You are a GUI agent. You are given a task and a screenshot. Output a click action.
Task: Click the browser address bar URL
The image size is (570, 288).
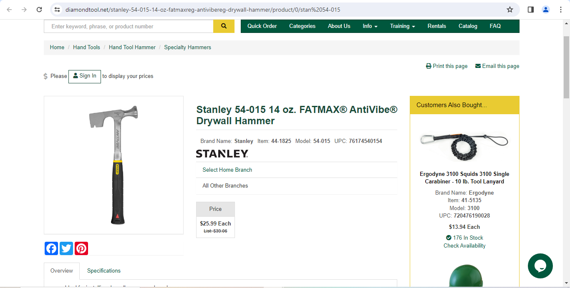[203, 10]
